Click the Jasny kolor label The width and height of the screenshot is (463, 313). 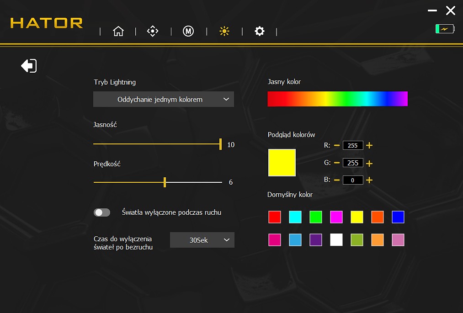click(284, 81)
